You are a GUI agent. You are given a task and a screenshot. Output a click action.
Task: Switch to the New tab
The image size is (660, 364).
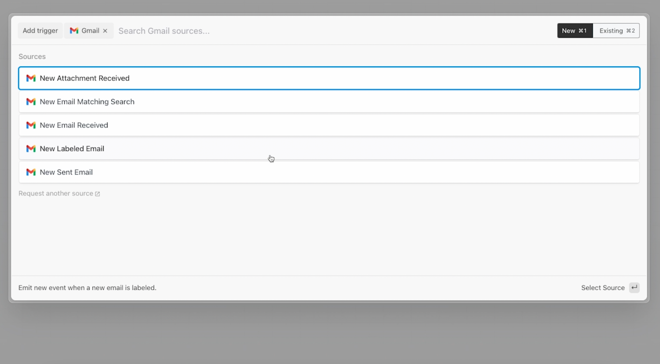pos(575,31)
